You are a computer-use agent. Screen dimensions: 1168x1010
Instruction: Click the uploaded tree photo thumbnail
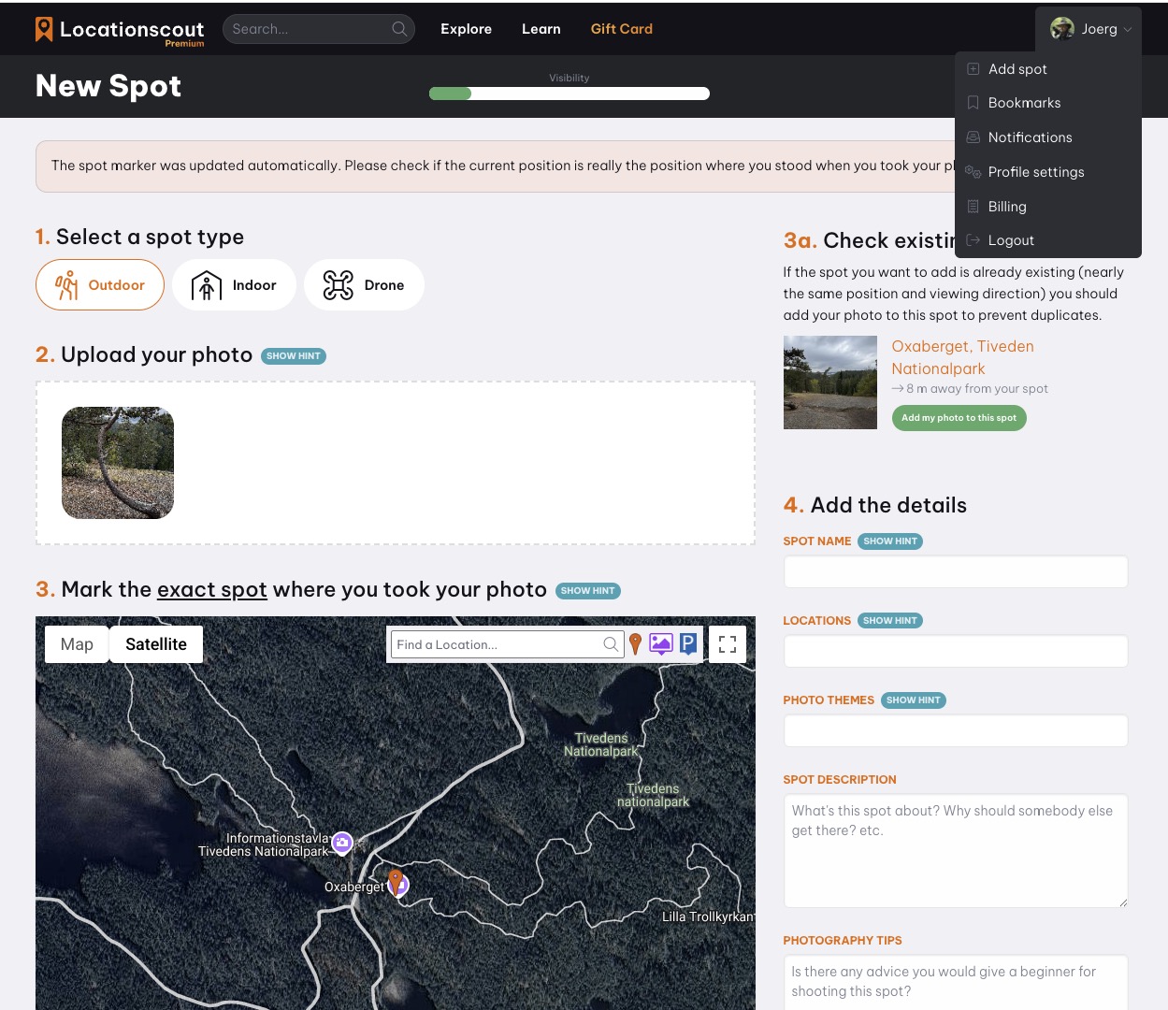[118, 463]
